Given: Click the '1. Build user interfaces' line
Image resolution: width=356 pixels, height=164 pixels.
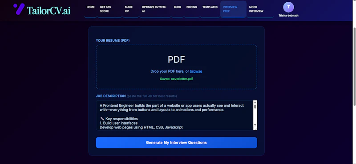Looking at the screenshot, I should pos(118,123).
